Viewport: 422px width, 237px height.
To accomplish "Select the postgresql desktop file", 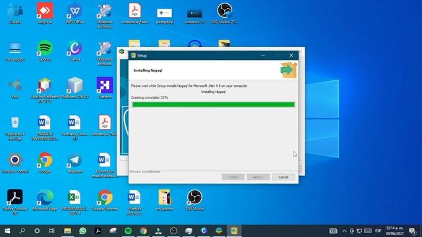I will pyautogui.click(x=164, y=16).
